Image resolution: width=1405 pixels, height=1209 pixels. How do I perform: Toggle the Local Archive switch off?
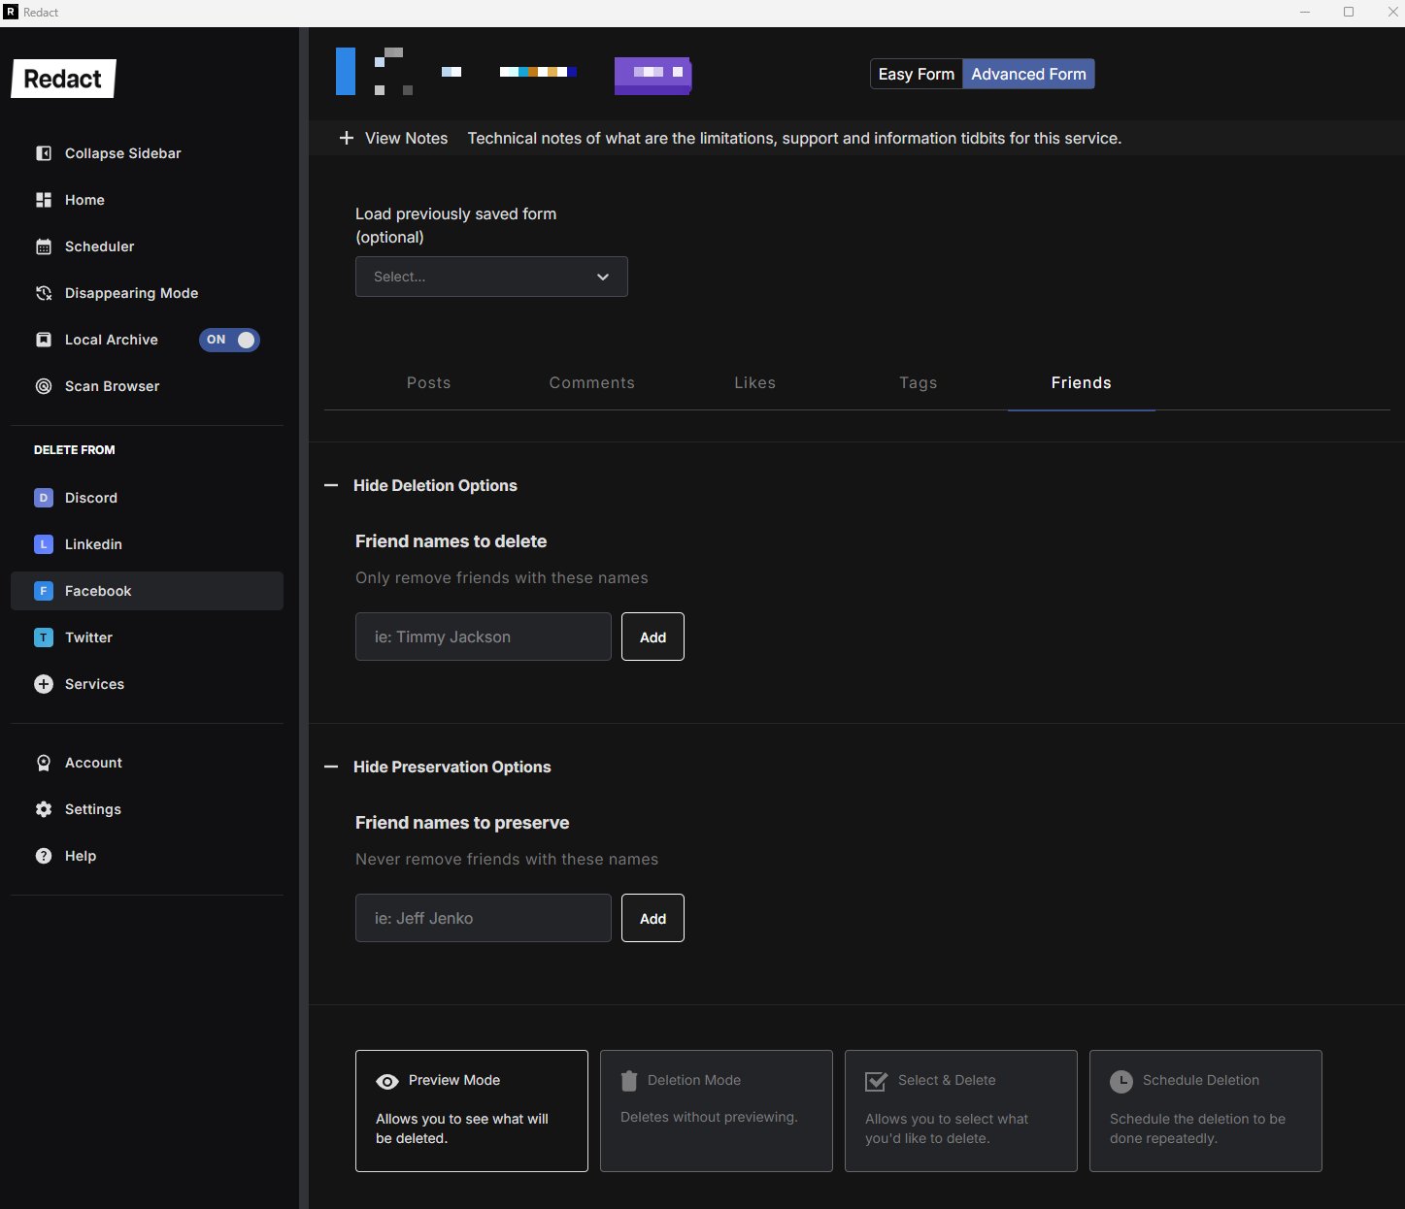click(229, 340)
